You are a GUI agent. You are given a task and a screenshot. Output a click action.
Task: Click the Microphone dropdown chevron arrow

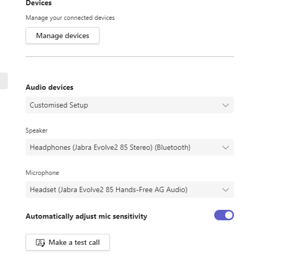(226, 190)
